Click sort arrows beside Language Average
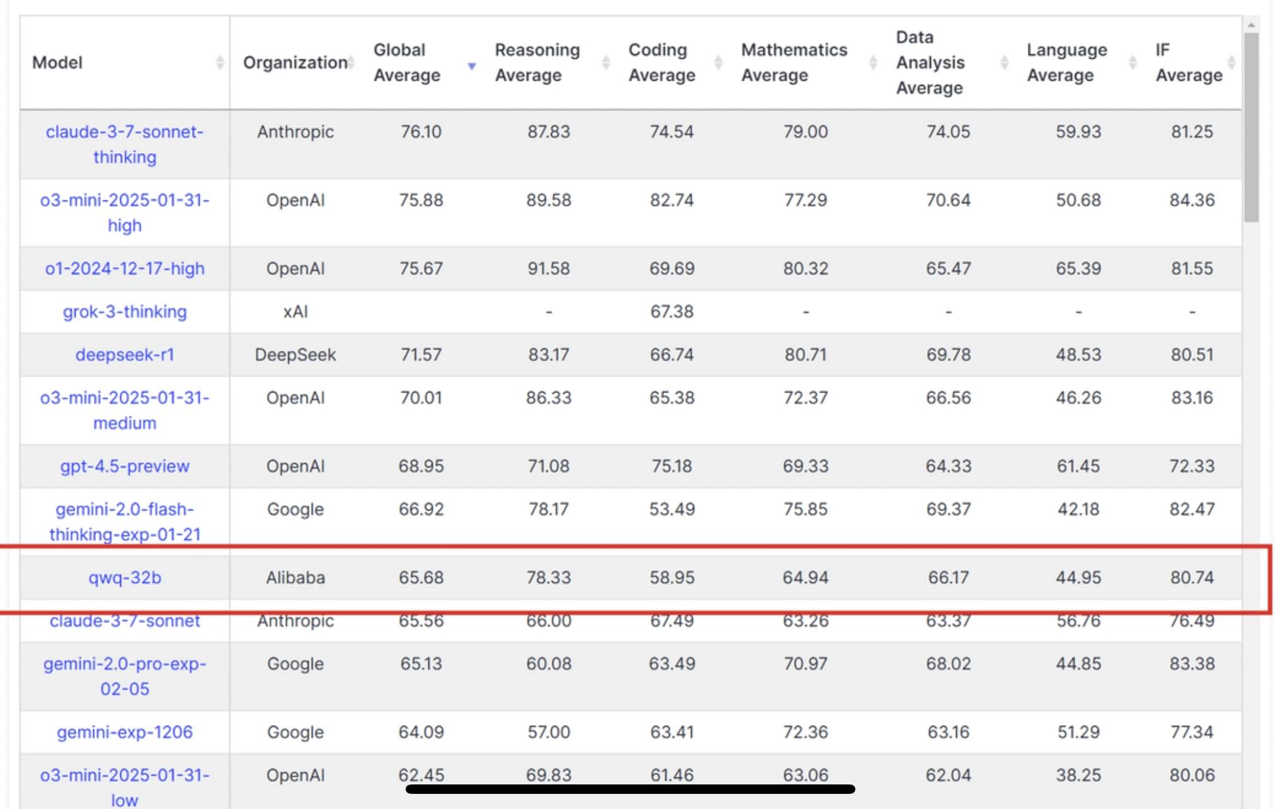The height and width of the screenshot is (809, 1278). (x=1133, y=62)
